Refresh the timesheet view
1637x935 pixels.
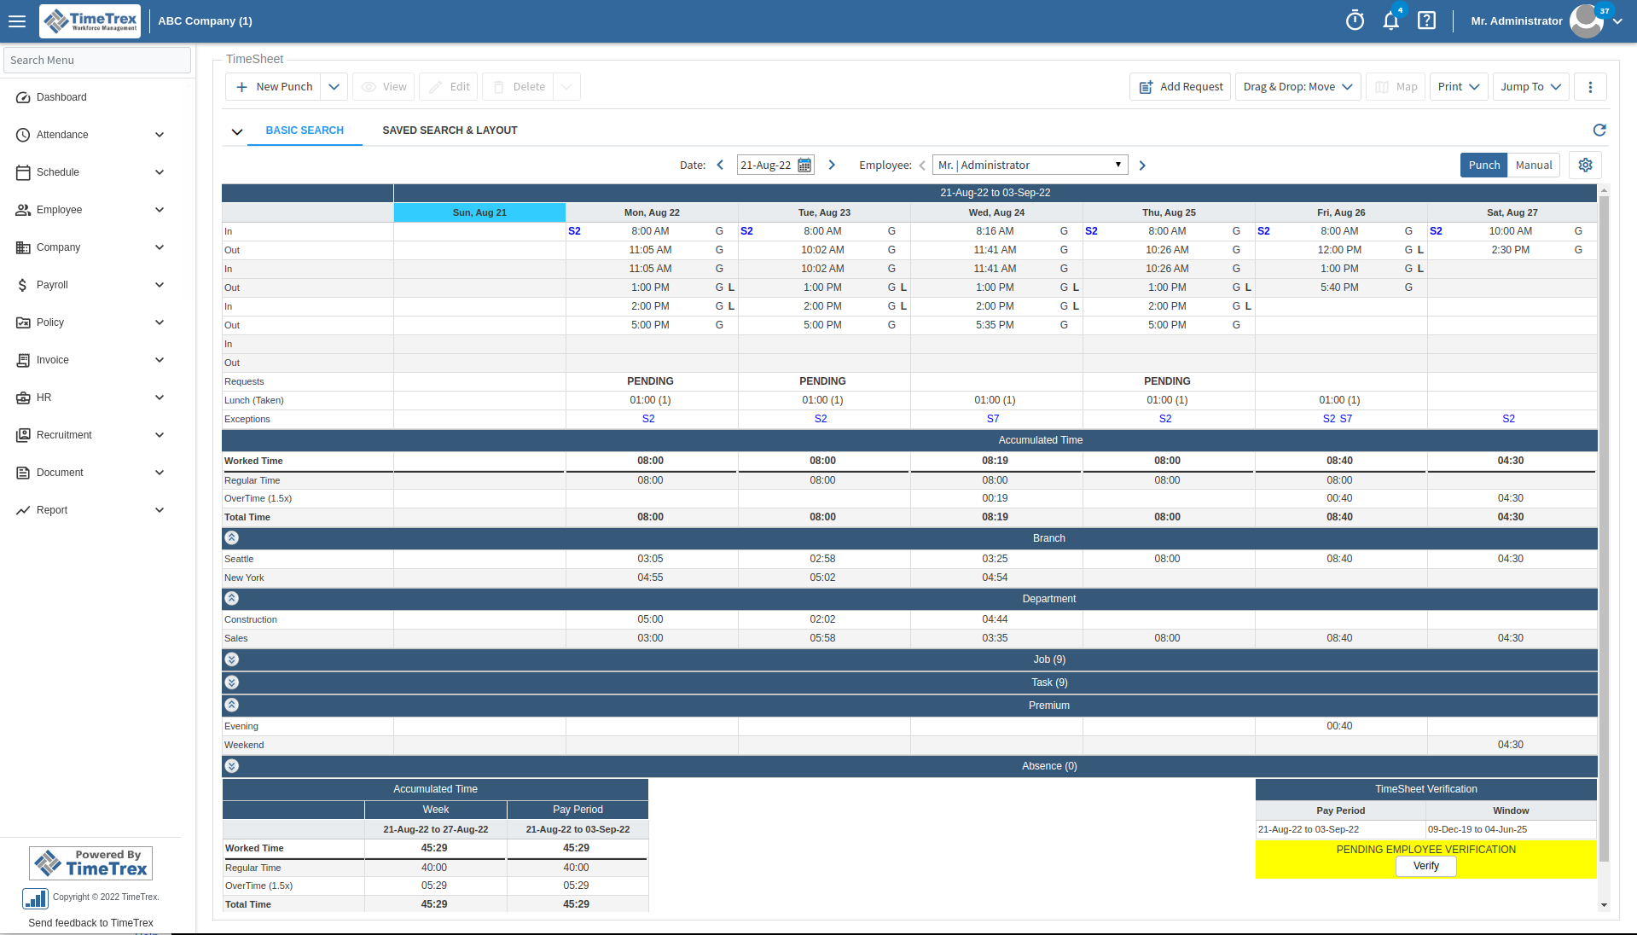tap(1599, 131)
